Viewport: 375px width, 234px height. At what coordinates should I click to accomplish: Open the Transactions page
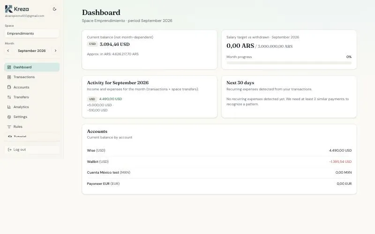(32, 77)
